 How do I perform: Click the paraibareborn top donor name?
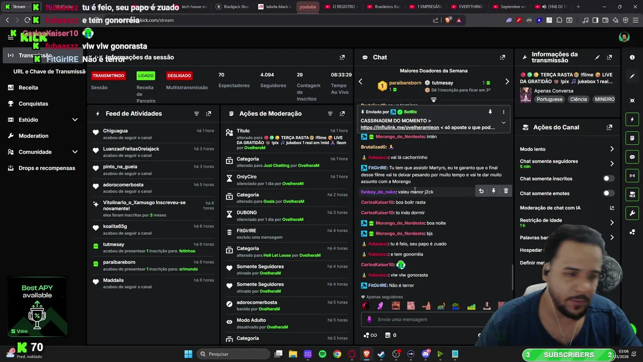[405, 83]
